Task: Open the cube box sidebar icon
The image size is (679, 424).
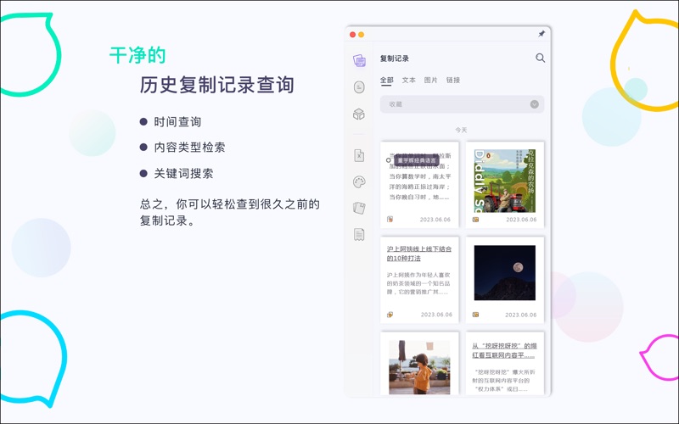Action: point(359,114)
